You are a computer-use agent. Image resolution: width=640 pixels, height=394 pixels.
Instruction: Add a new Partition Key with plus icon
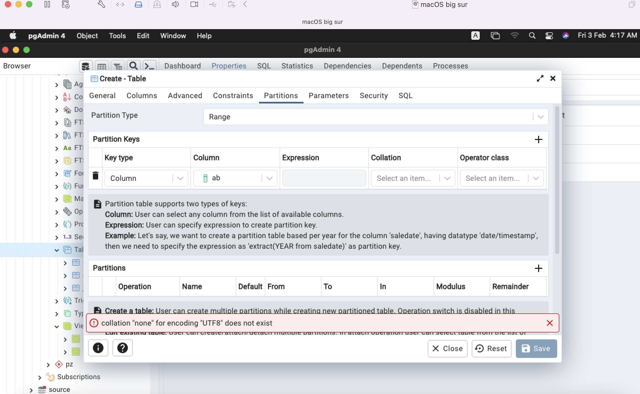tap(539, 140)
